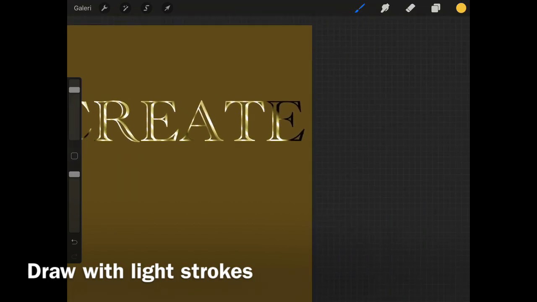Tap the gold CREATE lettering on canvas
The height and width of the screenshot is (302, 537).
point(193,121)
